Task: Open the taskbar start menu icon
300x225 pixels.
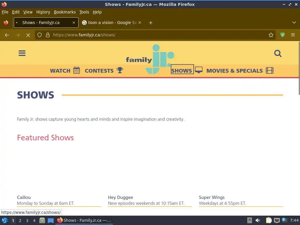Action: [x=4, y=220]
